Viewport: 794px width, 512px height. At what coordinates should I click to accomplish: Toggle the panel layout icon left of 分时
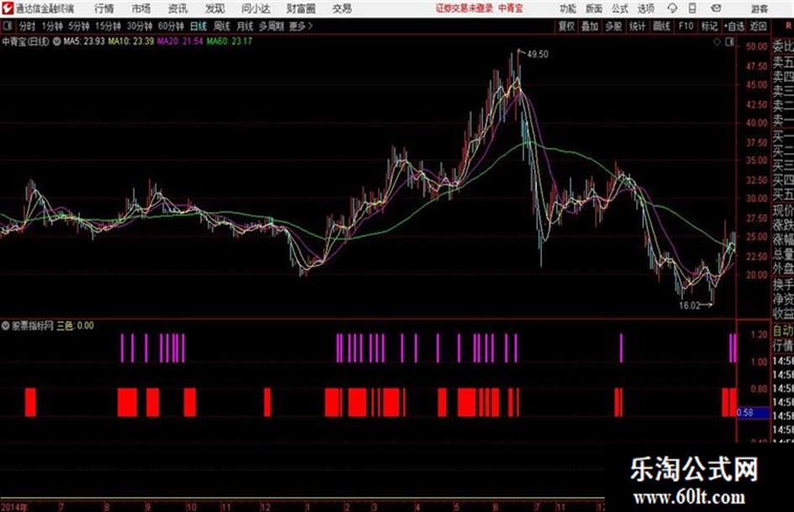click(7, 26)
